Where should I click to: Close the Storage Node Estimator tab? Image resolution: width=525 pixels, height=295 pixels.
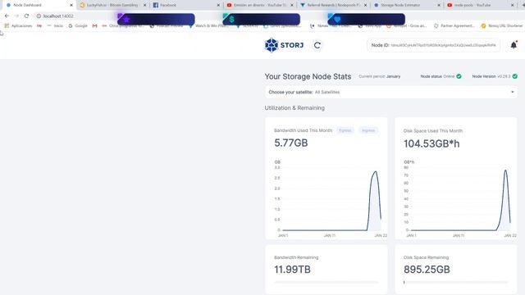coord(439,5)
